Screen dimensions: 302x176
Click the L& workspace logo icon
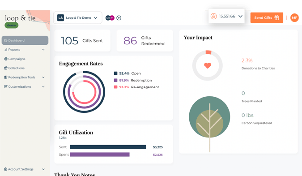pyautogui.click(x=60, y=18)
